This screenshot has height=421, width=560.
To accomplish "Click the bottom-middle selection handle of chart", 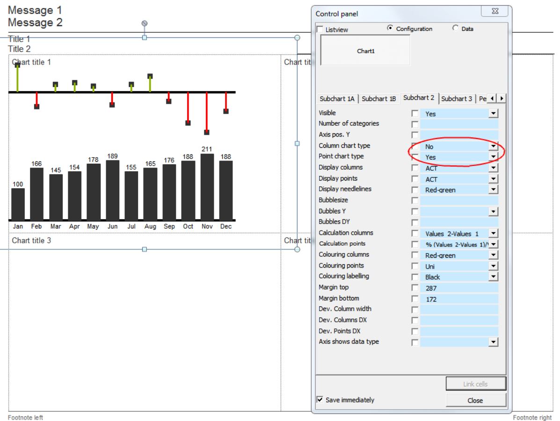I will 144,249.
